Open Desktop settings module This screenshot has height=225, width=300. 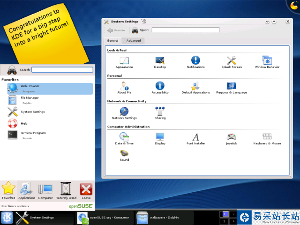click(160, 61)
